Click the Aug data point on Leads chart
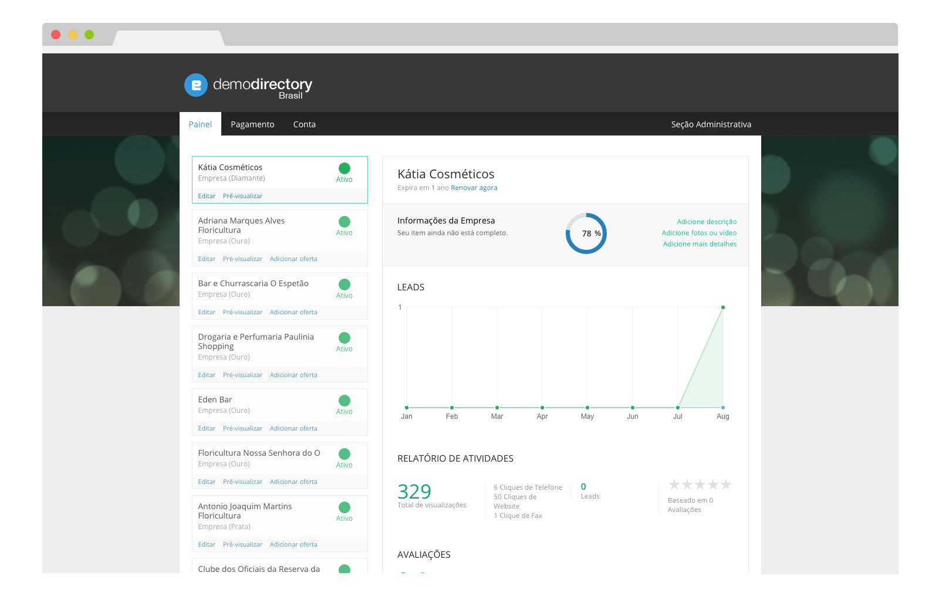Screen dimensions: 939x603 tap(723, 307)
